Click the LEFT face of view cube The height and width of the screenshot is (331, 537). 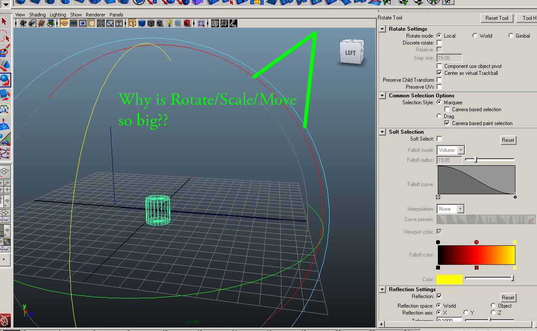pos(350,53)
